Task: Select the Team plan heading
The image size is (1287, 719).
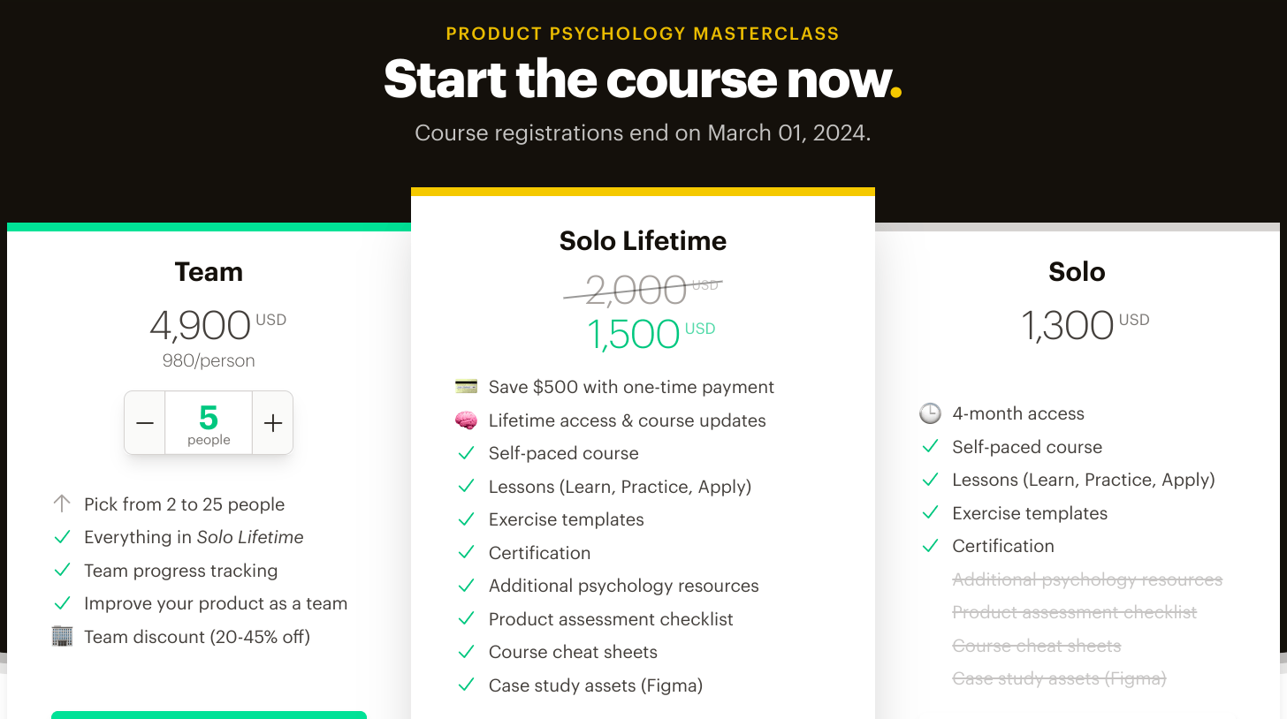Action: click(209, 272)
